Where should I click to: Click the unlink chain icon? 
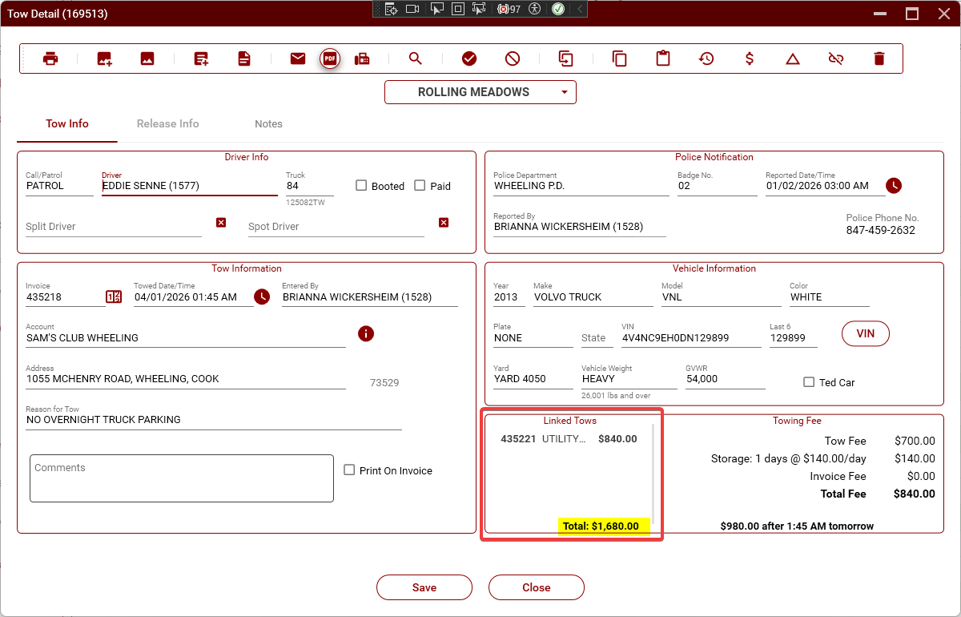coord(836,58)
